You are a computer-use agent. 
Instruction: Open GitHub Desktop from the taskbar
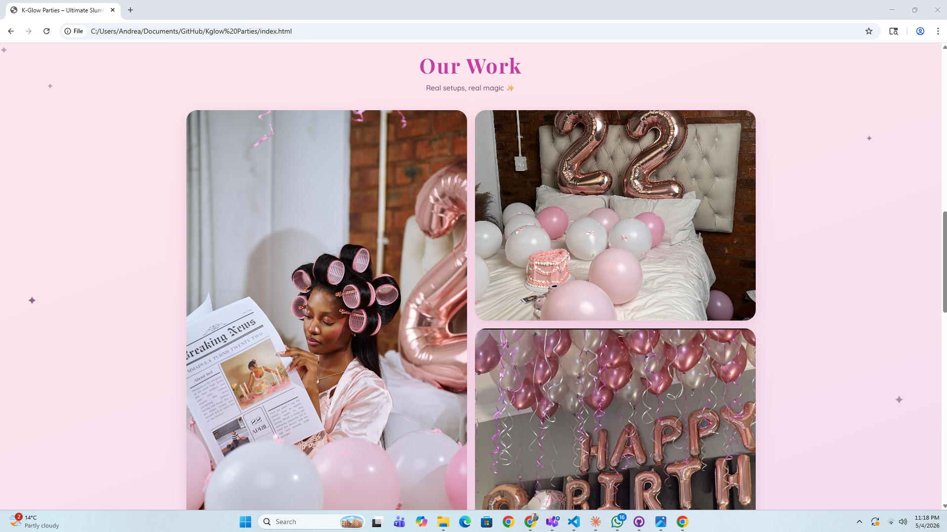click(639, 522)
